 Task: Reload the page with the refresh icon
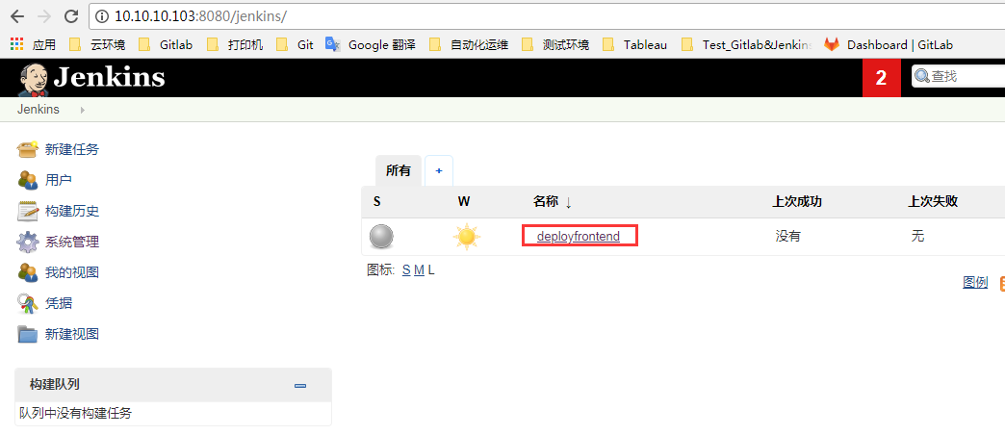72,16
